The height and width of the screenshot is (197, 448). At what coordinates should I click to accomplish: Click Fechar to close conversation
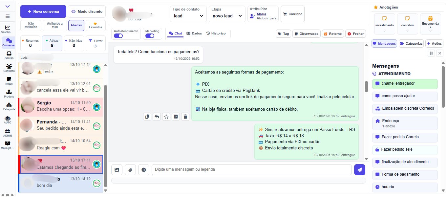point(355,33)
